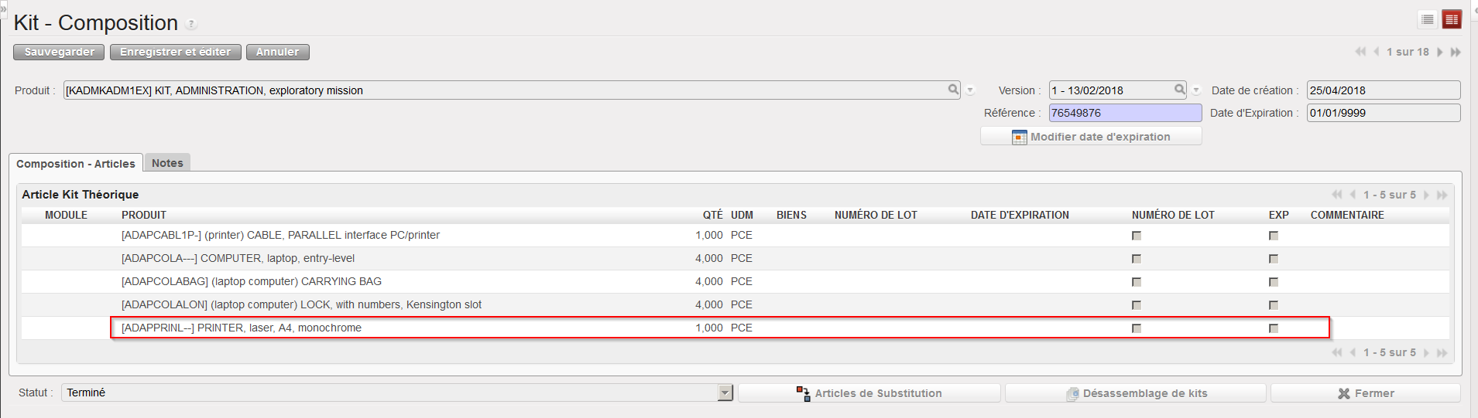Toggle Exp checkbox for LOCK, with numbers row

[1274, 305]
